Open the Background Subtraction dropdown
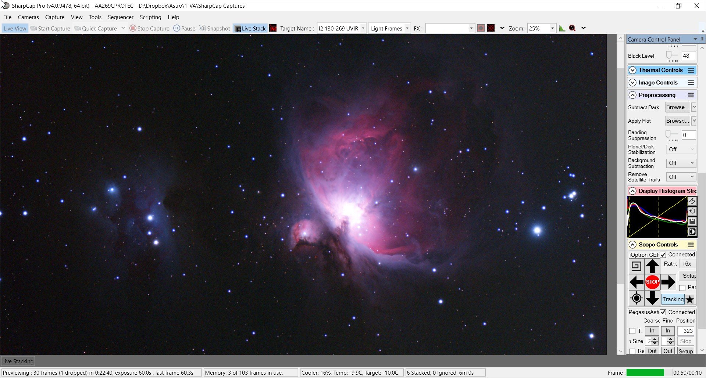 tap(681, 163)
